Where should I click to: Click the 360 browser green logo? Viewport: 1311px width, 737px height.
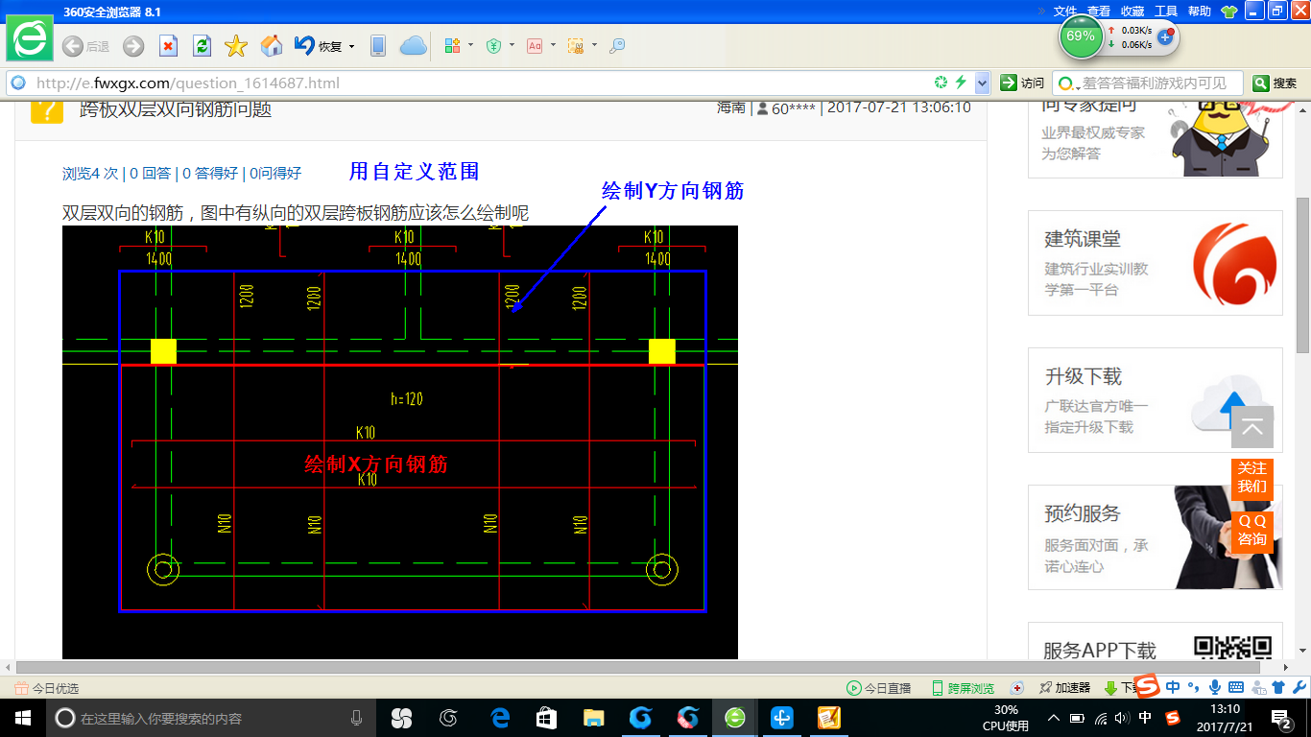[x=31, y=39]
